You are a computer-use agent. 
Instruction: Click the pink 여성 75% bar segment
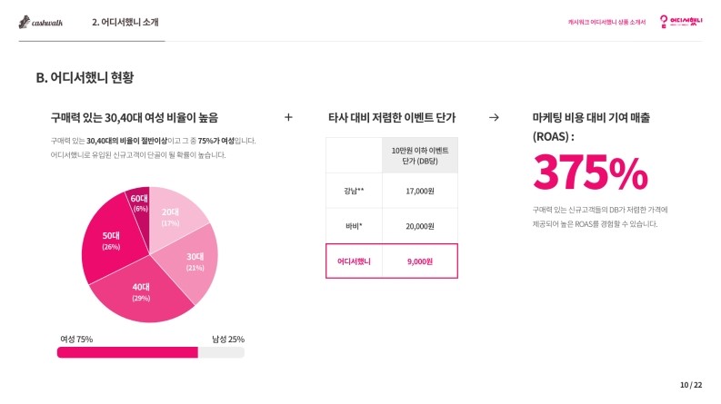(127, 352)
